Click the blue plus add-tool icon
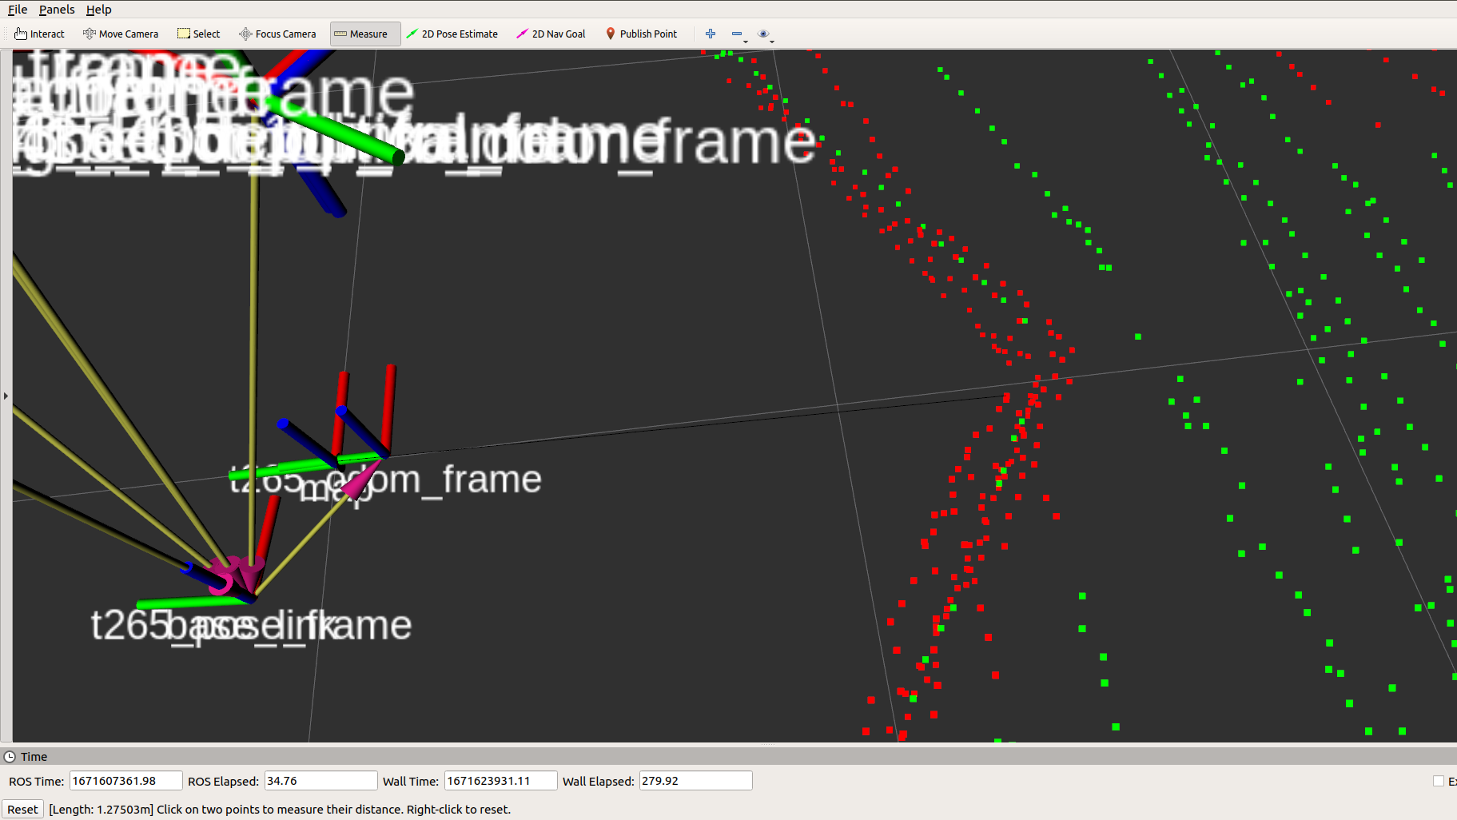 pos(711,34)
